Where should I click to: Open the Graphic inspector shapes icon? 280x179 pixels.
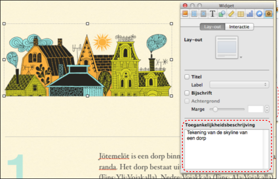[x=222, y=14]
